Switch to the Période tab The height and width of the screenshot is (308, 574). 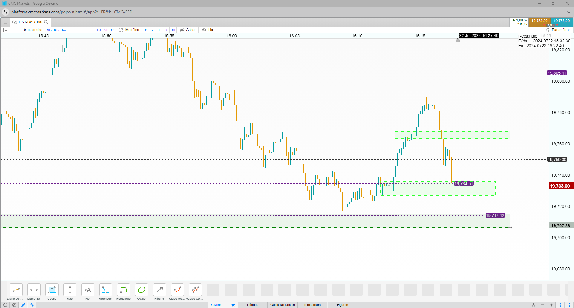(253, 305)
